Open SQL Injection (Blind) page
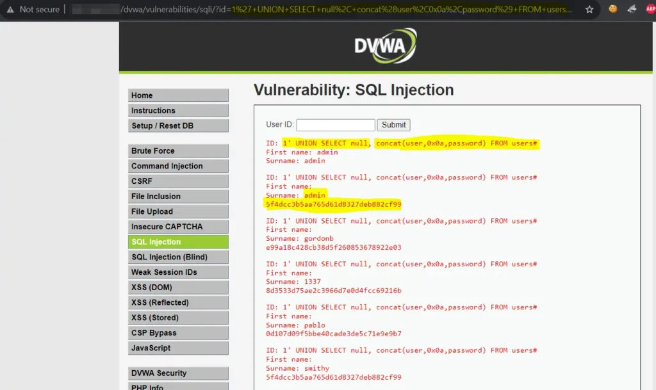This screenshot has height=390, width=656. coord(178,257)
